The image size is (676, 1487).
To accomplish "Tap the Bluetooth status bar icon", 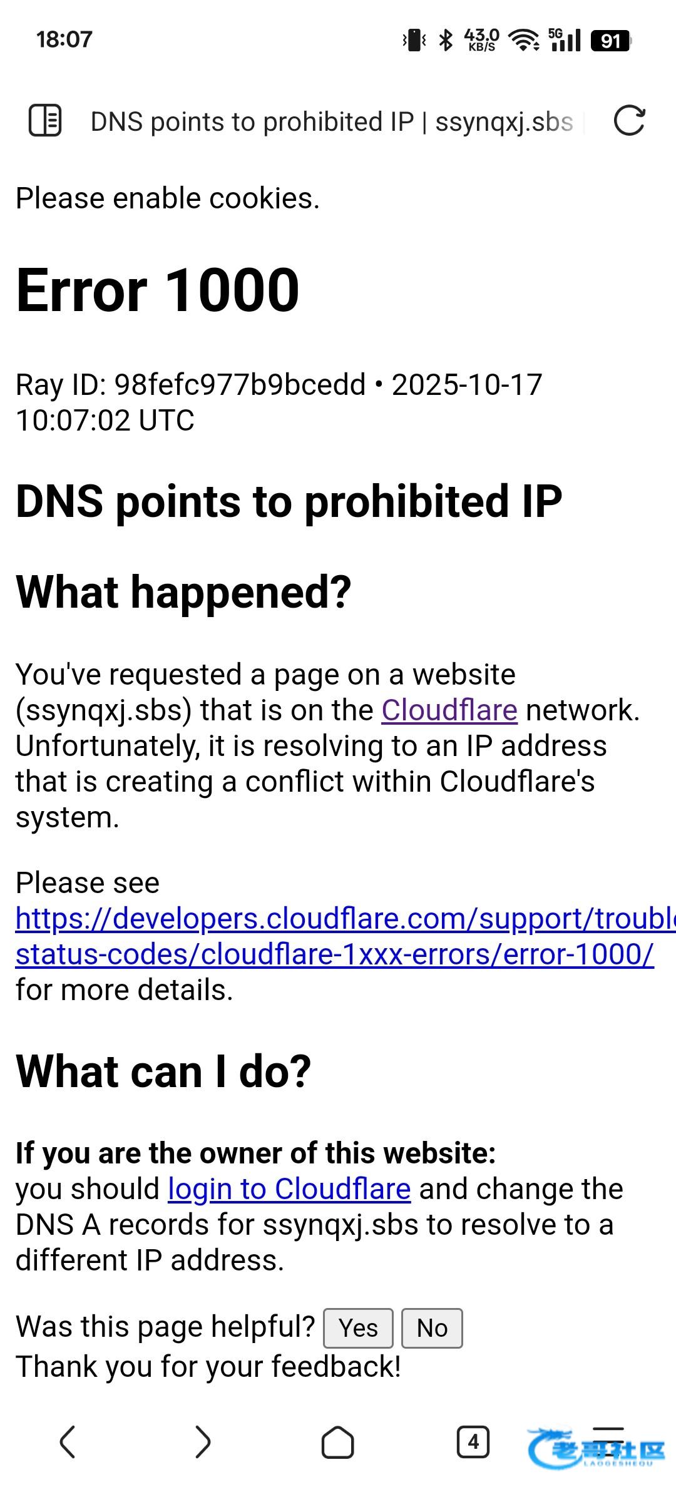I will point(446,40).
